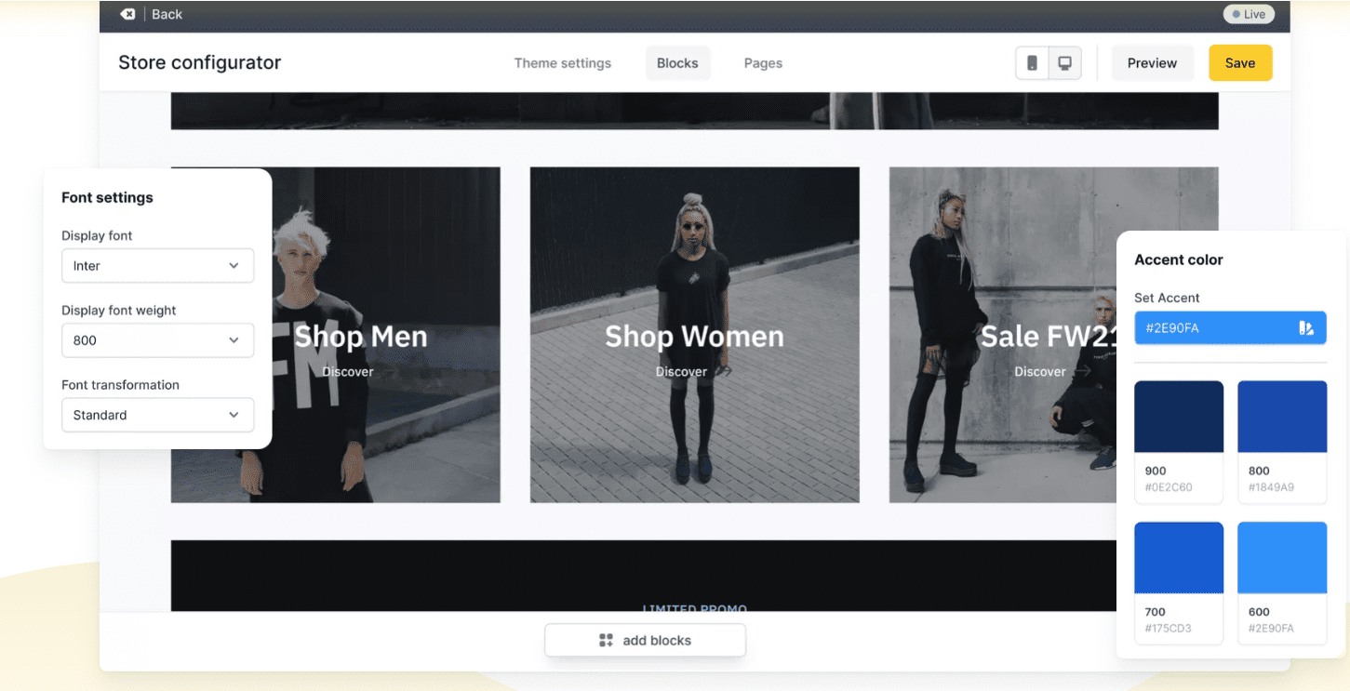Image resolution: width=1350 pixels, height=691 pixels.
Task: Click the Store configurator title
Action: (199, 63)
